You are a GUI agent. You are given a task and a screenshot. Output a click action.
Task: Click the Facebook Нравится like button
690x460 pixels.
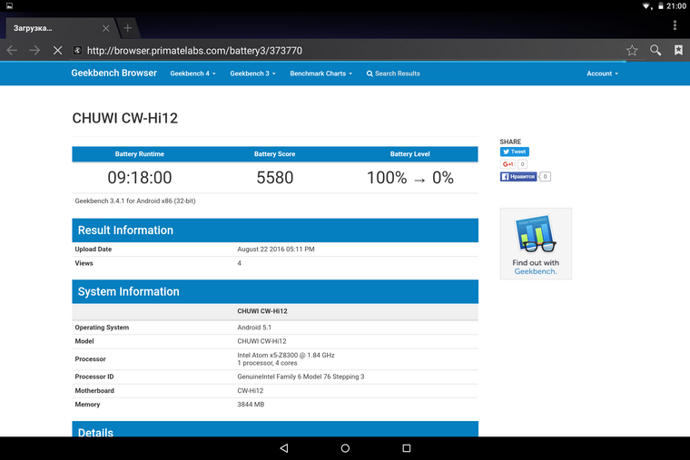coord(518,176)
